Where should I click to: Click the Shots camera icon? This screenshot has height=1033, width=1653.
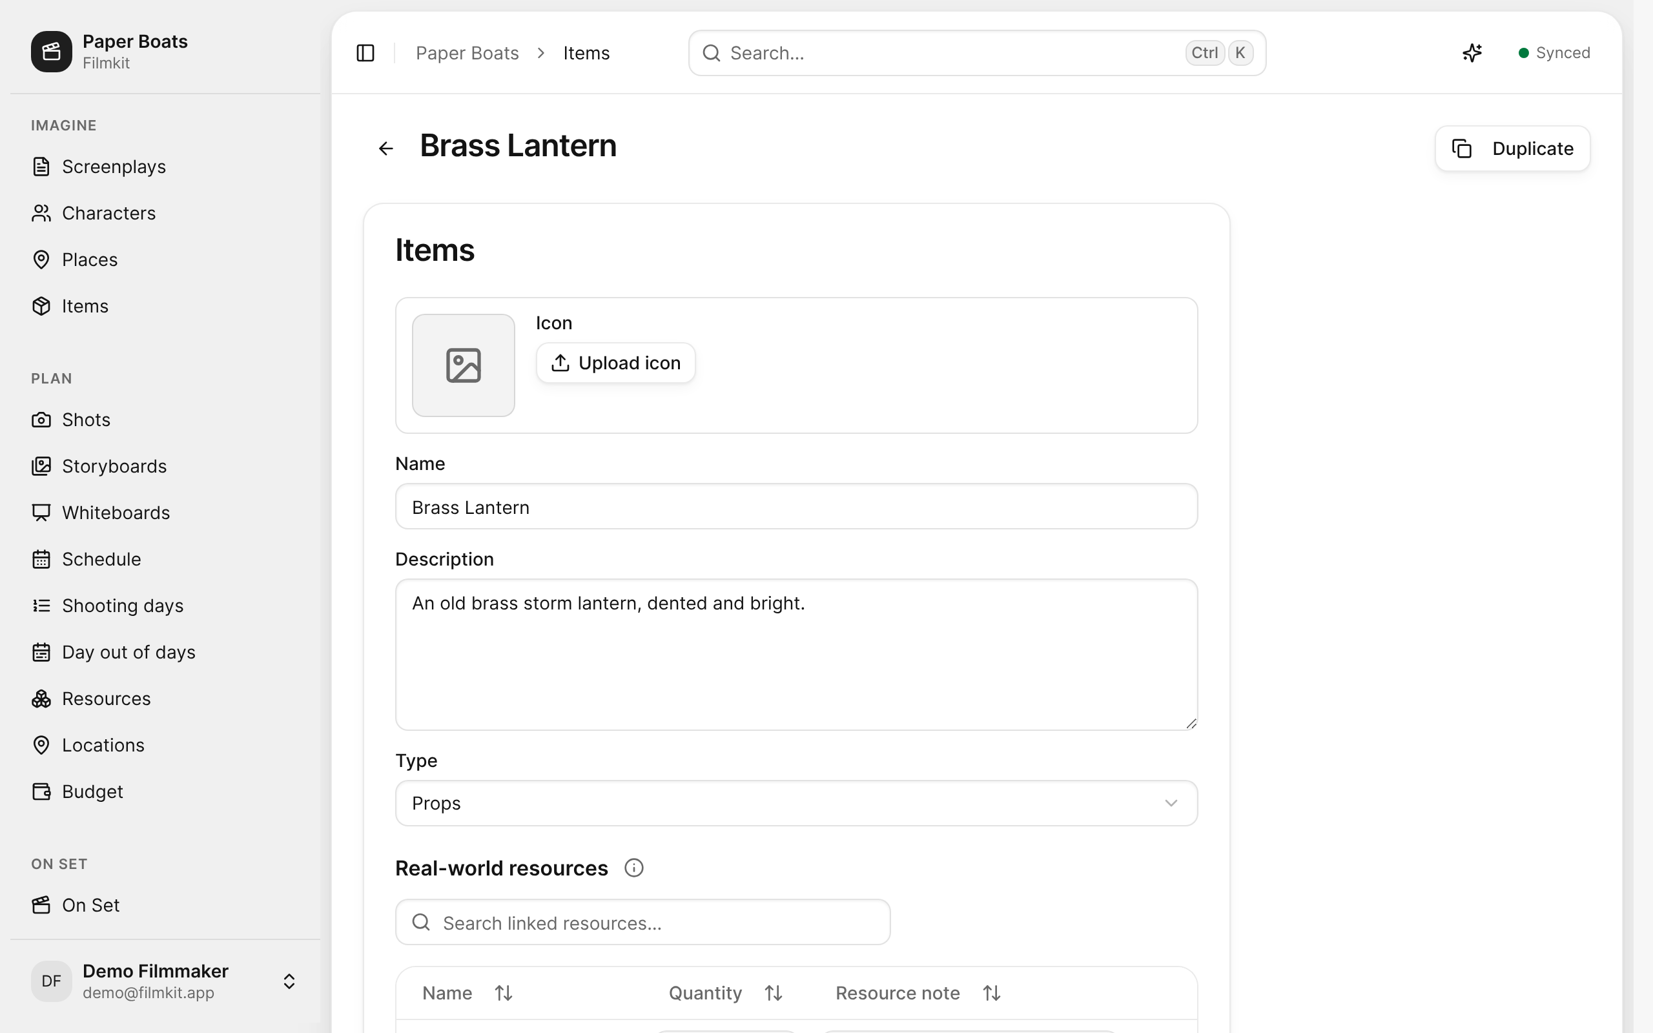tap(41, 419)
